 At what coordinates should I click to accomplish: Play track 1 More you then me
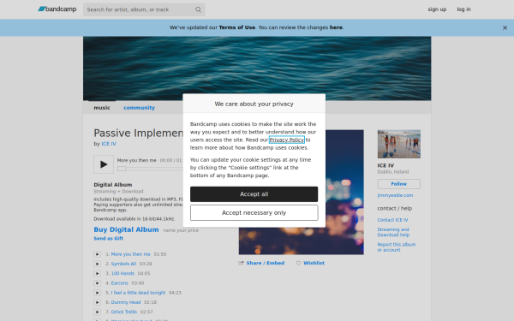tap(98, 254)
